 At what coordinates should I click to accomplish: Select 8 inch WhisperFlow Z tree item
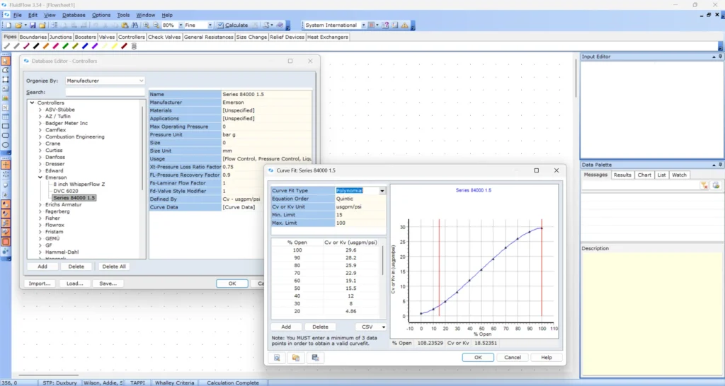[x=79, y=185]
